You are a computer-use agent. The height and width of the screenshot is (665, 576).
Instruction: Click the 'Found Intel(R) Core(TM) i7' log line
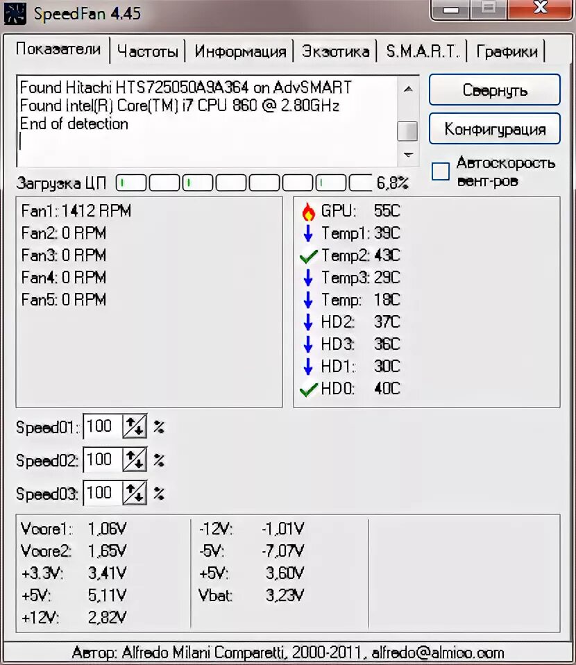click(180, 106)
